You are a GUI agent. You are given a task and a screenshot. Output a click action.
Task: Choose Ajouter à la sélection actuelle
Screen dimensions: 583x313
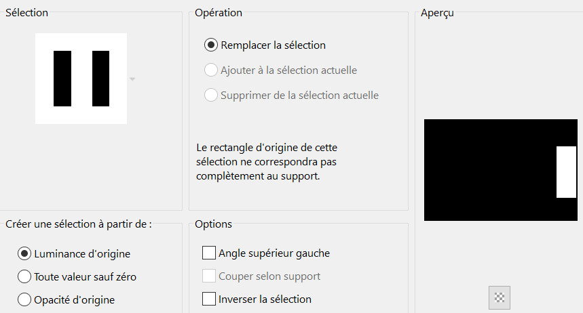211,70
